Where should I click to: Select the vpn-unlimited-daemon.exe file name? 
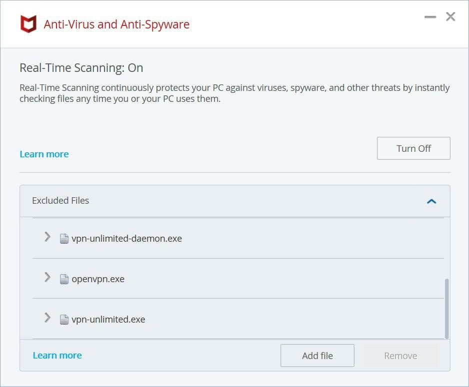[x=126, y=239]
